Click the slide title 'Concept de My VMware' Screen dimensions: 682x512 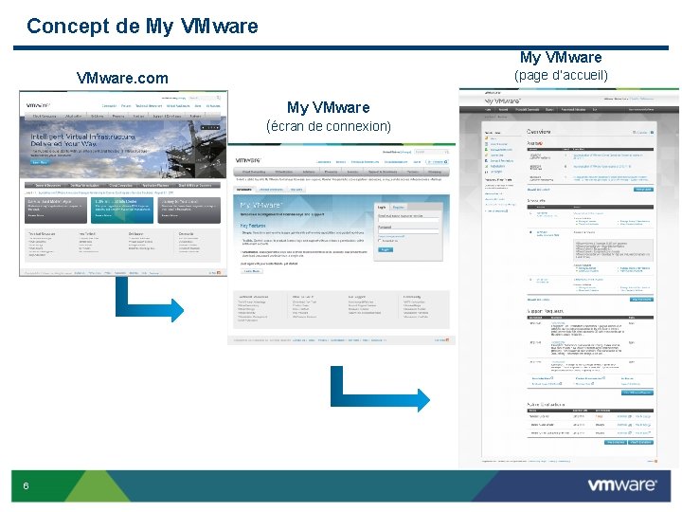click(142, 26)
